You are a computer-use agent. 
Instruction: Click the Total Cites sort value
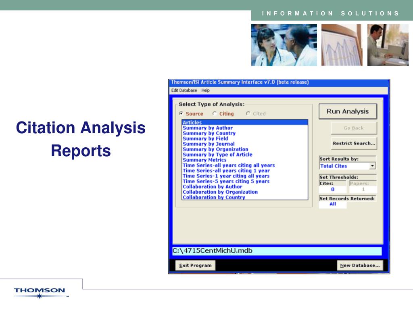334,166
